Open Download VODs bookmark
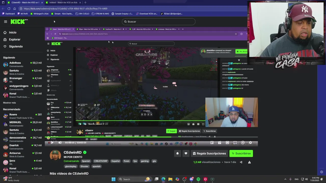Viewport: 326px width, 183px height. tap(147, 14)
